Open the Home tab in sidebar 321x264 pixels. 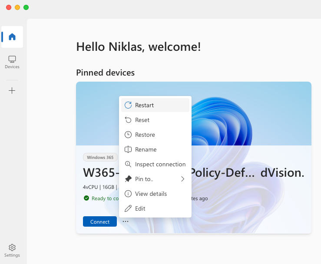point(12,37)
